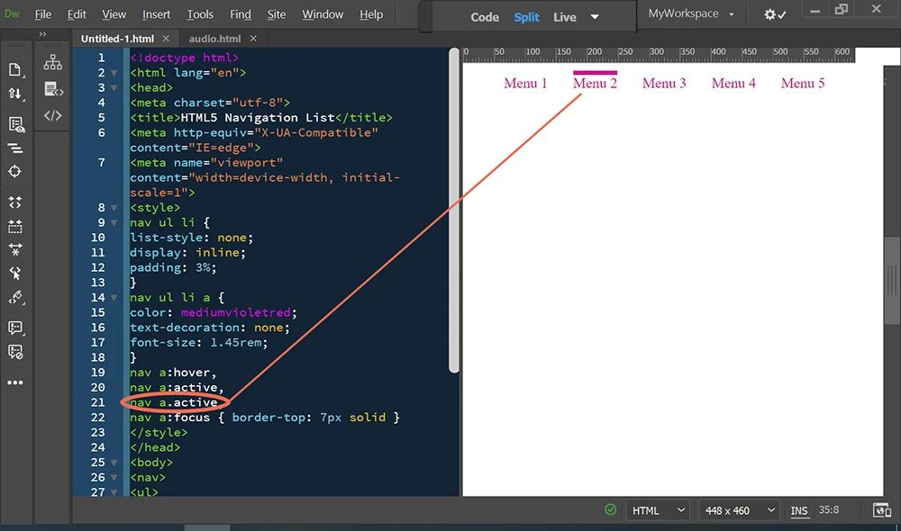Viewport: 901px width, 531px height.
Task: Collapse the body tag at line 25
Action: (114, 463)
